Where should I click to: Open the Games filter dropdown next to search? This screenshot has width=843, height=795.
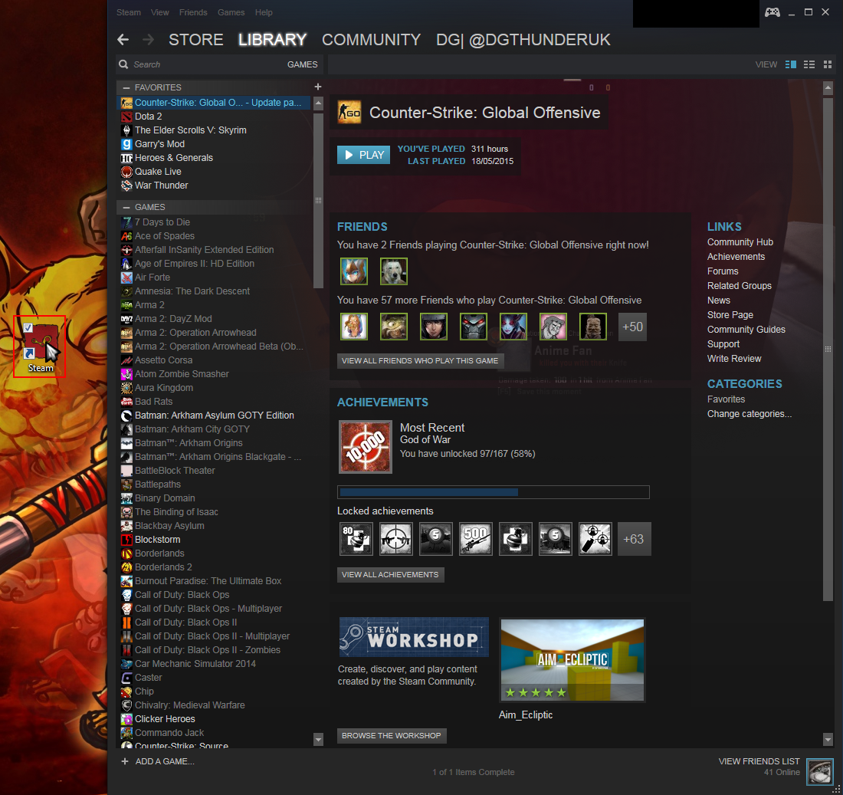click(x=302, y=64)
